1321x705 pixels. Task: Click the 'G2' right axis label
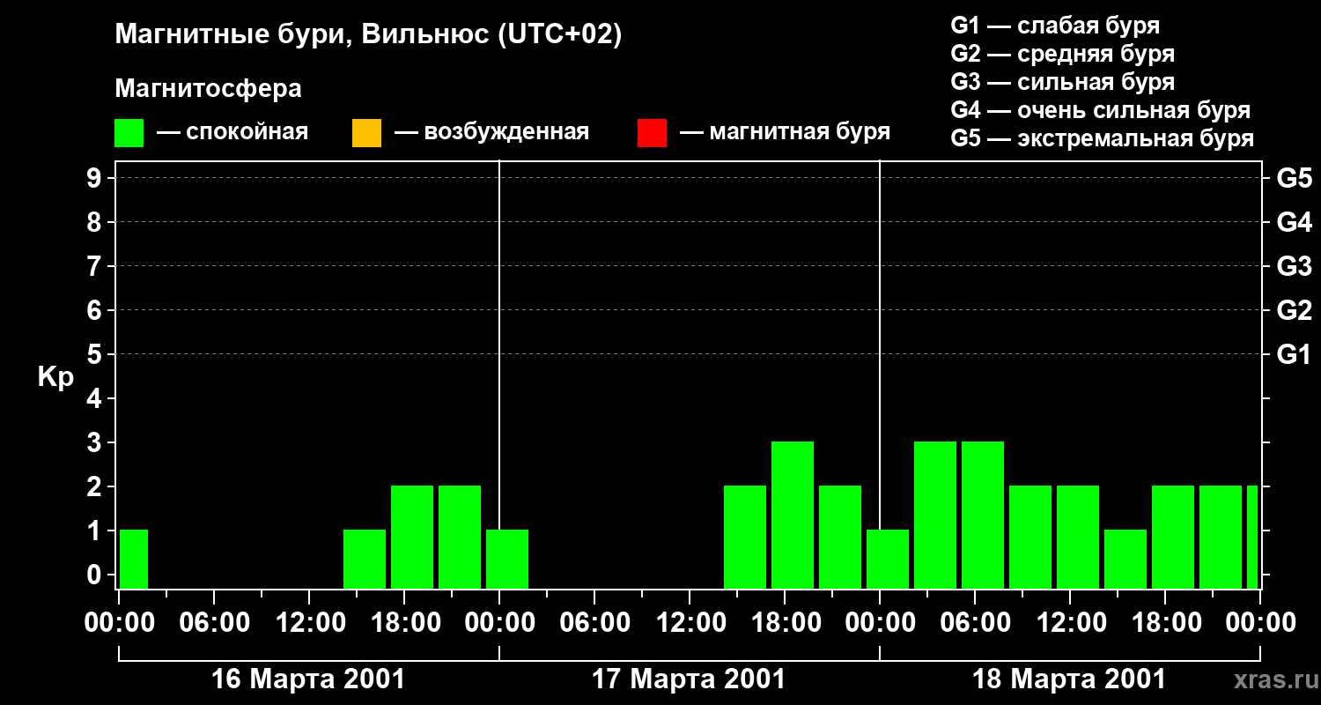tap(1294, 310)
